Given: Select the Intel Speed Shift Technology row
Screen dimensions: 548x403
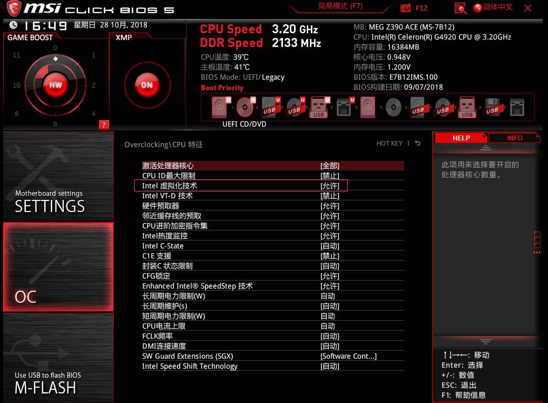Looking at the screenshot, I should (273, 366).
